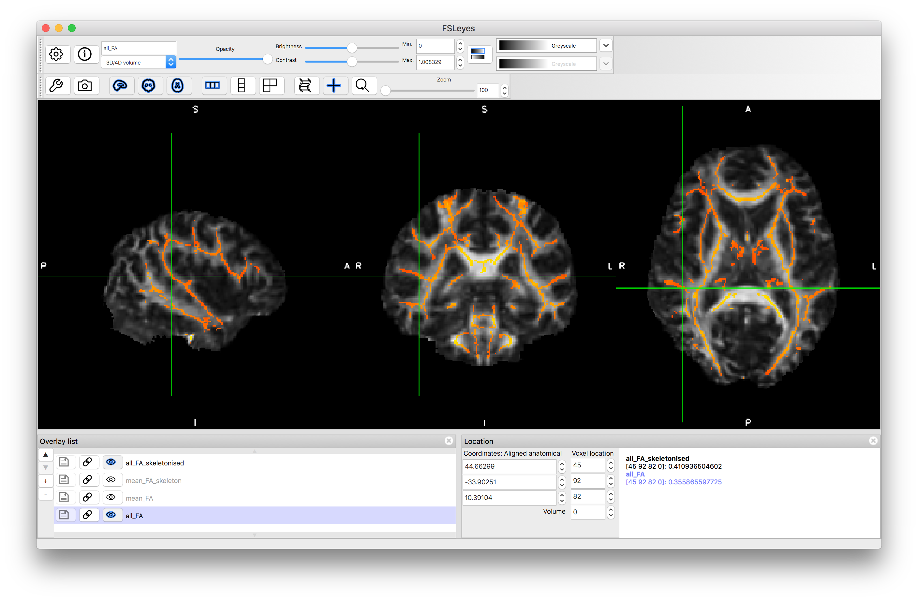Click the camera screenshot icon
Image resolution: width=918 pixels, height=601 pixels.
84,86
